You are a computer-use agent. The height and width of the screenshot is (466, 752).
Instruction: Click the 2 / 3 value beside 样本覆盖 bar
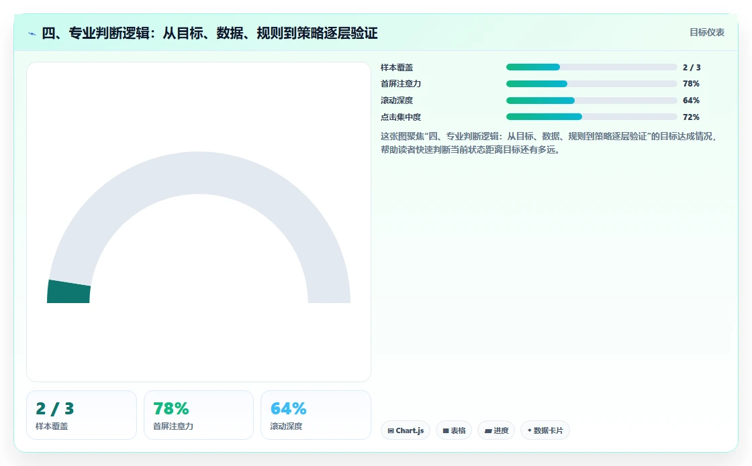pyautogui.click(x=692, y=68)
